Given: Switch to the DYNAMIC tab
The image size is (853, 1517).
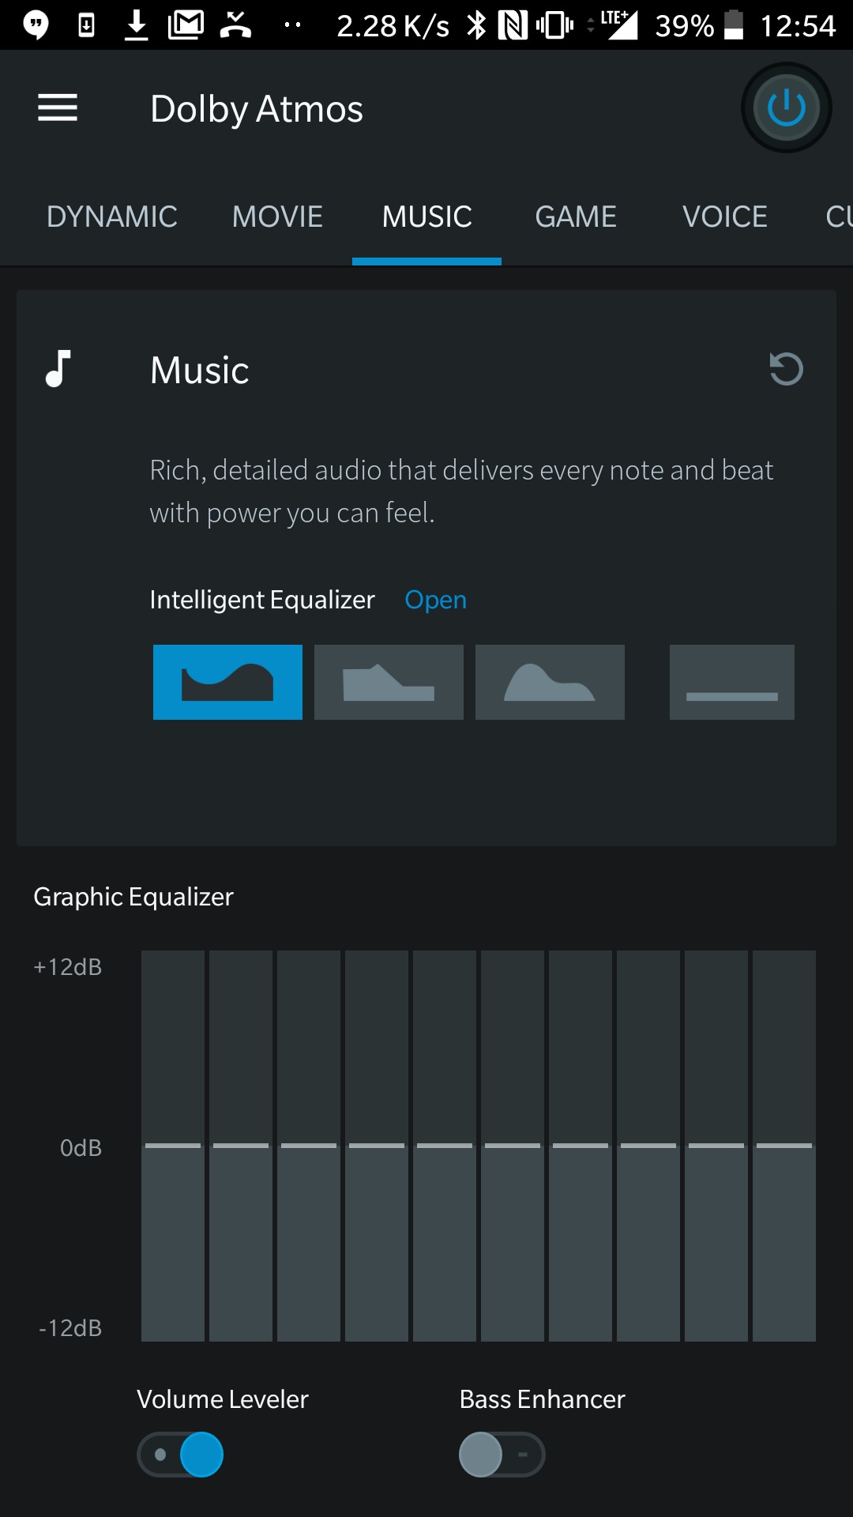Looking at the screenshot, I should tap(112, 217).
